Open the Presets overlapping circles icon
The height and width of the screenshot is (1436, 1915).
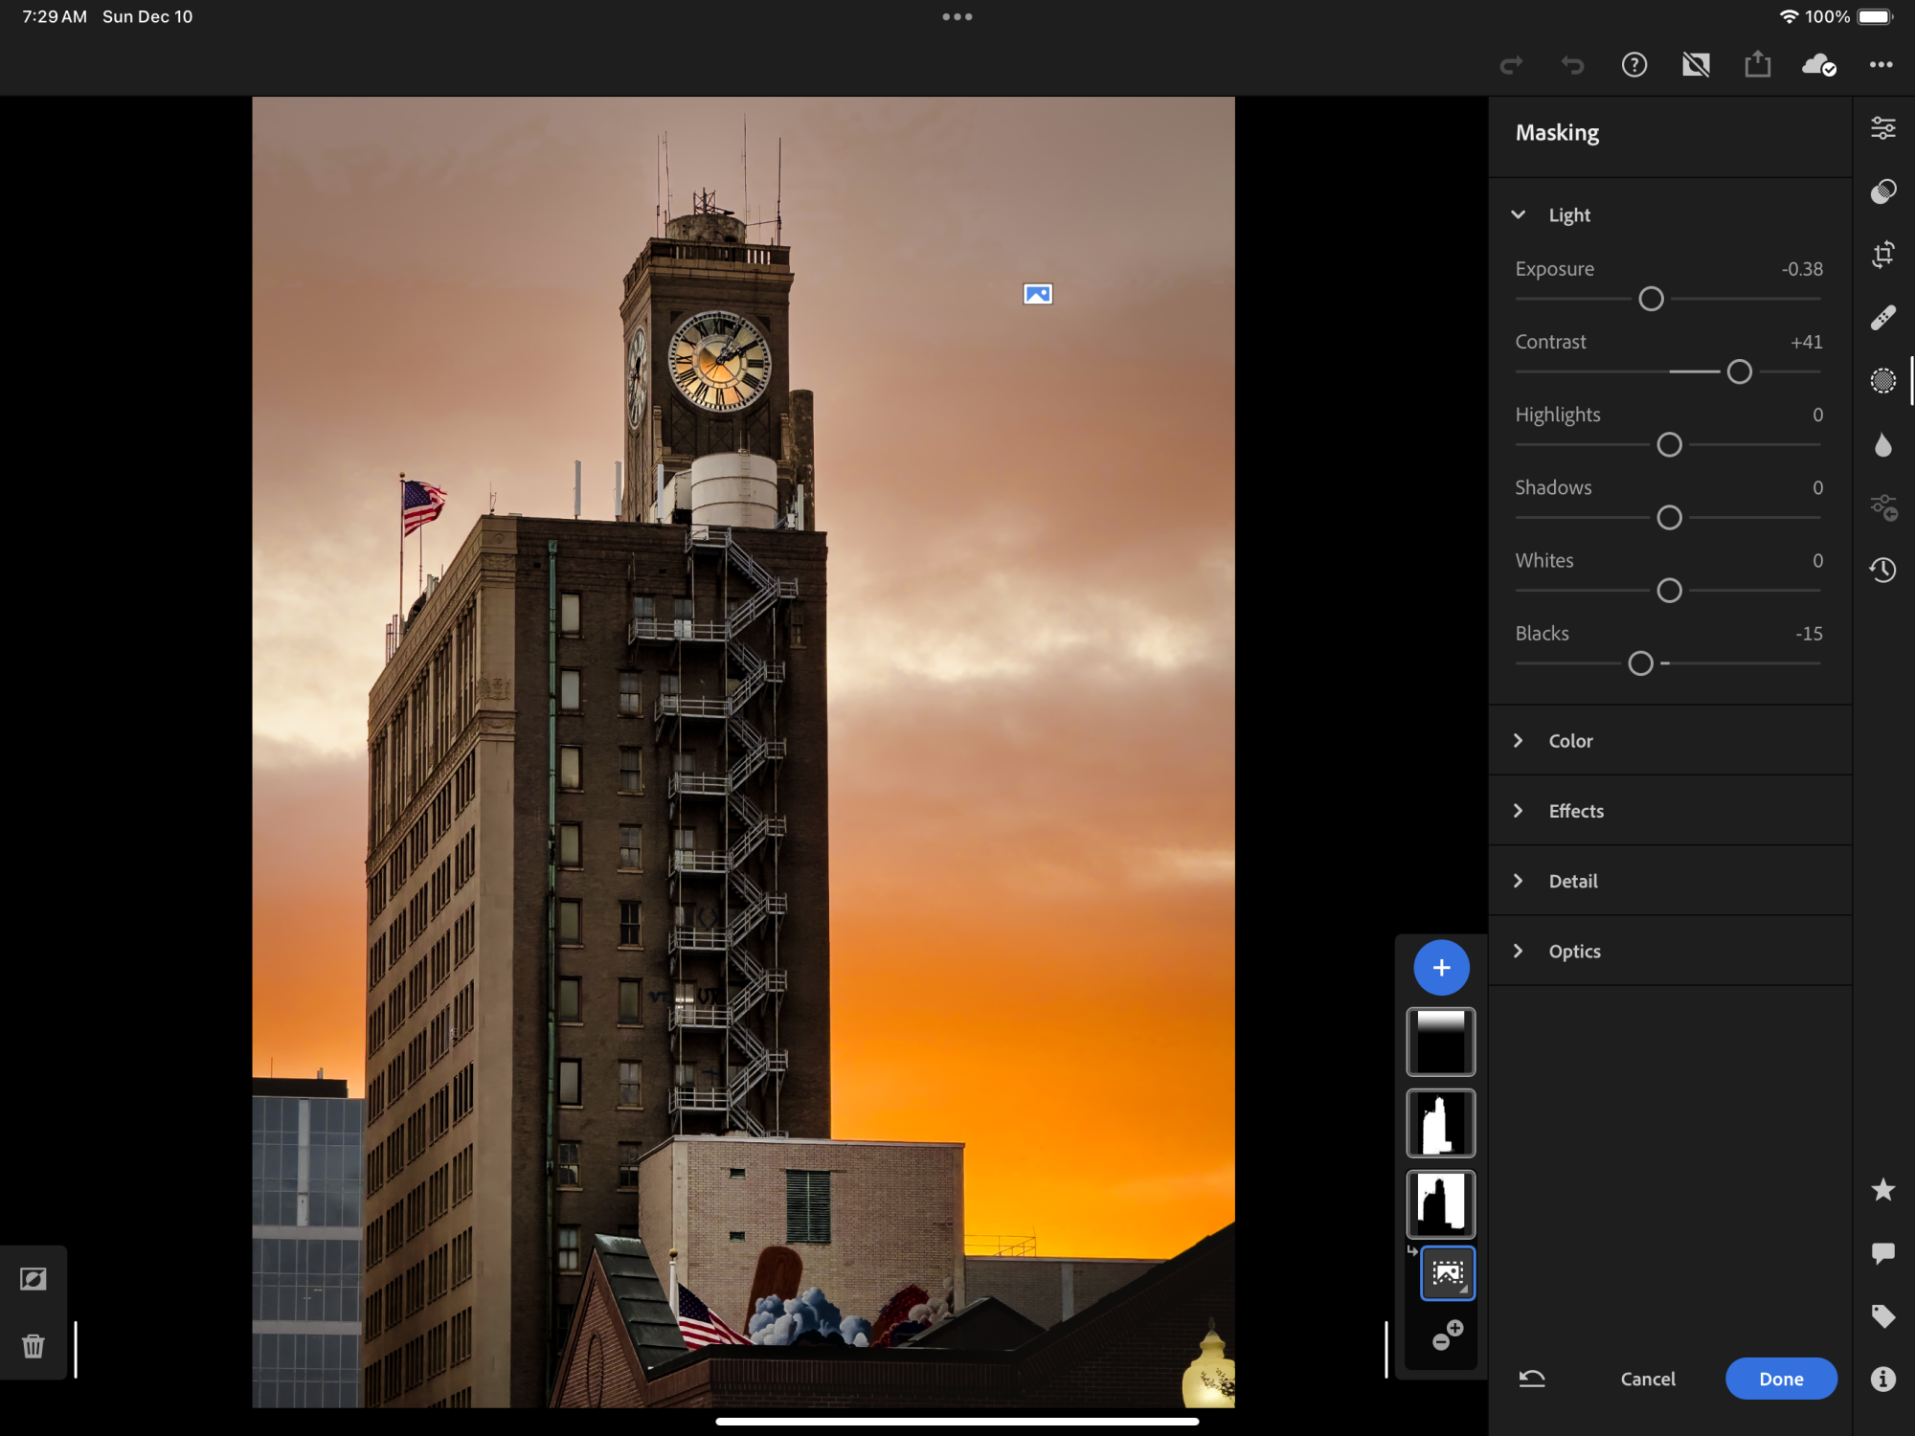[x=1882, y=191]
